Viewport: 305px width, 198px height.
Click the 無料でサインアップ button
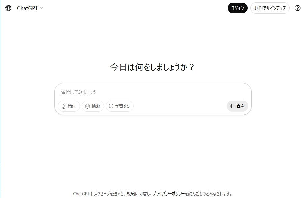pos(270,8)
